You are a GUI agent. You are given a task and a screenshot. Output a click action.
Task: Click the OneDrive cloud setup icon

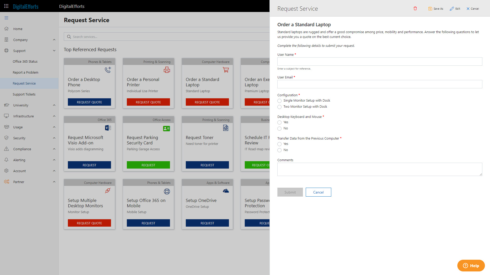pyautogui.click(x=226, y=191)
